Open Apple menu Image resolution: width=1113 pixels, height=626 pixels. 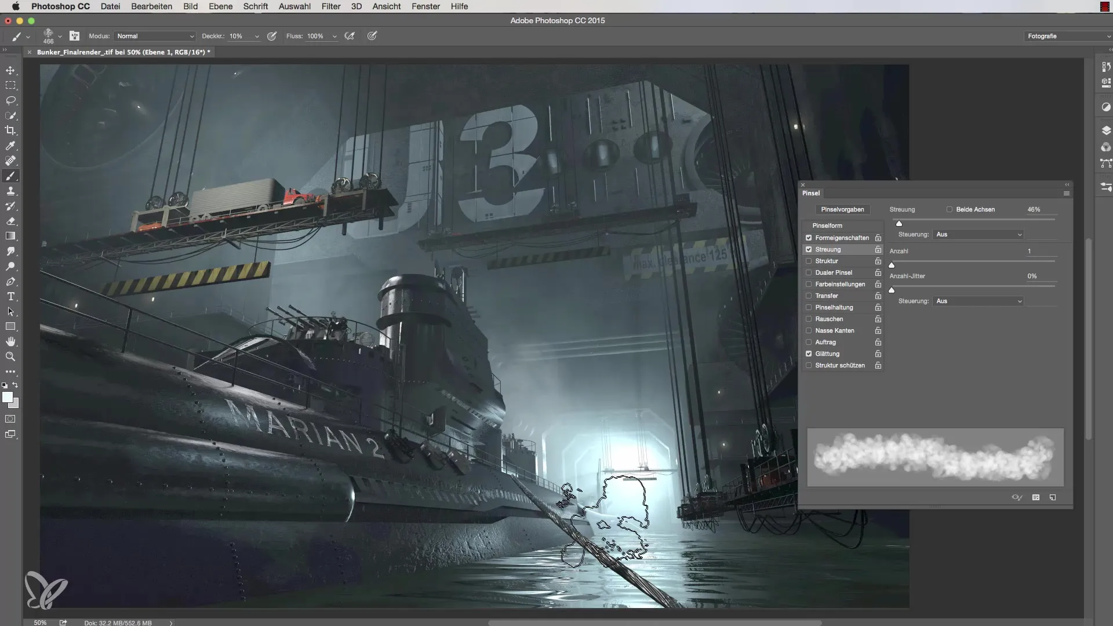[x=16, y=6]
